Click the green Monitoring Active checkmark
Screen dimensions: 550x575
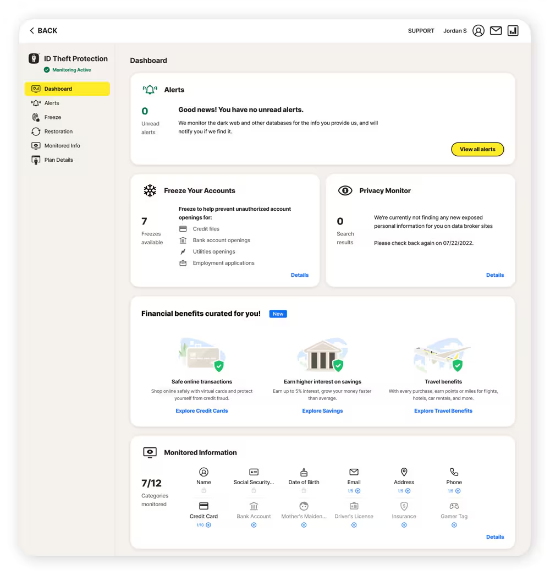47,70
